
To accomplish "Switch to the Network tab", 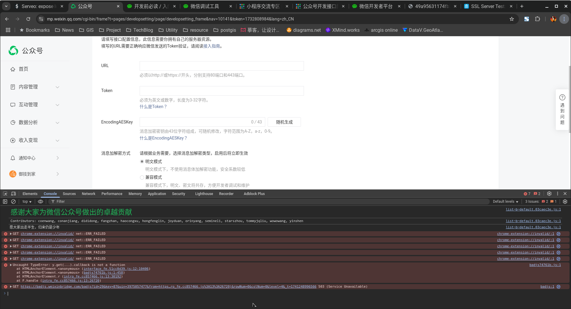I will [89, 194].
